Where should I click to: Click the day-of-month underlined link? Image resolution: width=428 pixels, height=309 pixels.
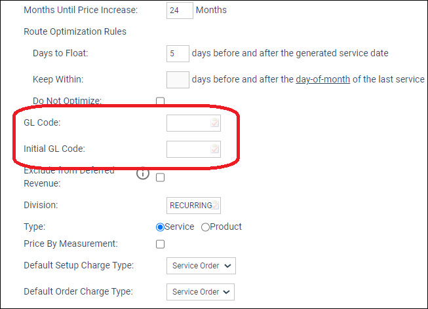[323, 80]
